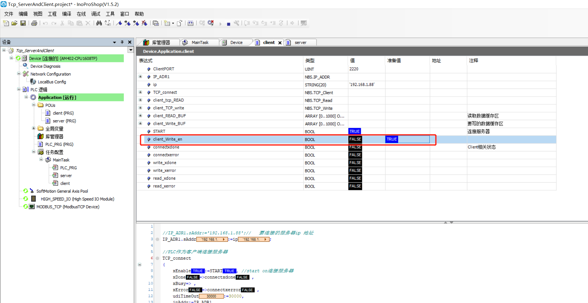
Task: Undo the last action
Action: tap(45, 23)
